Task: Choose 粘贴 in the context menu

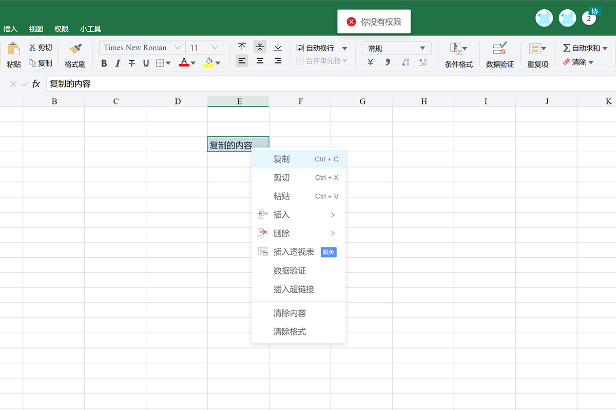Action: tap(298, 196)
